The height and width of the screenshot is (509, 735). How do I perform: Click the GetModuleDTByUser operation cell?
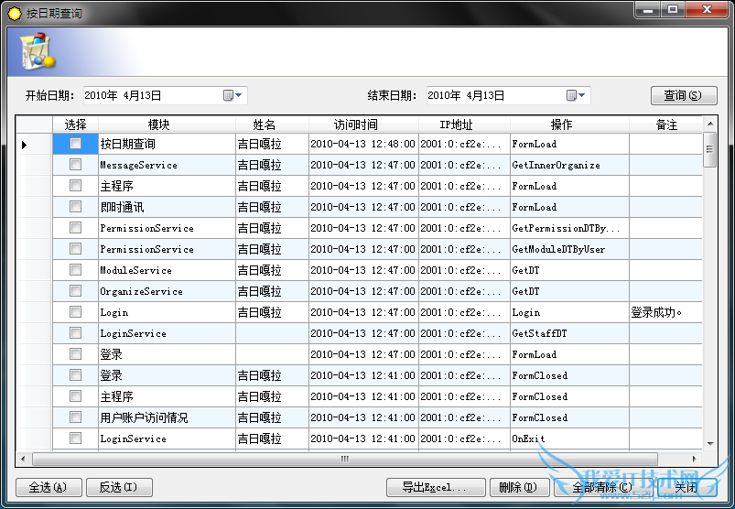(569, 249)
